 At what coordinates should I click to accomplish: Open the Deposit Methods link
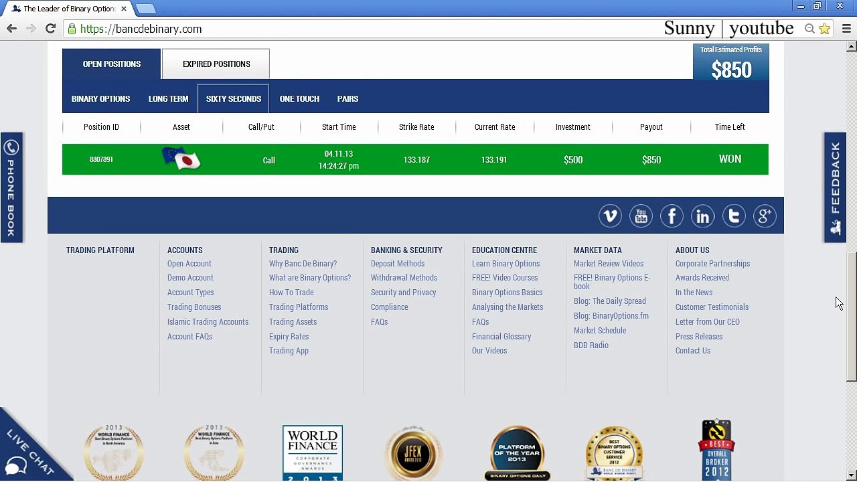tap(398, 264)
